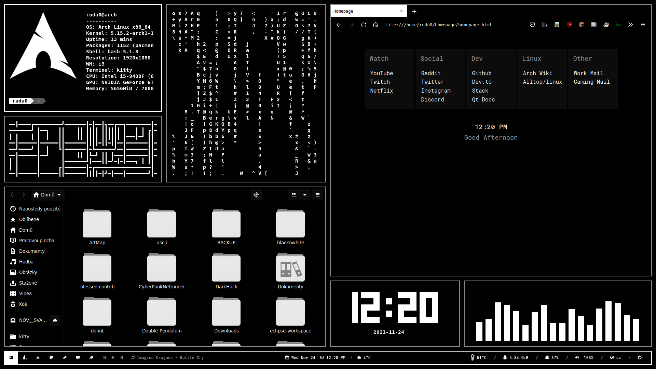656x369 pixels.
Task: Click the Steam icon in the bottom bar
Action: pyautogui.click(x=65, y=357)
